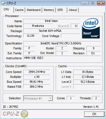
Task: Close the CPU-Z window
Action: coord(101,3)
